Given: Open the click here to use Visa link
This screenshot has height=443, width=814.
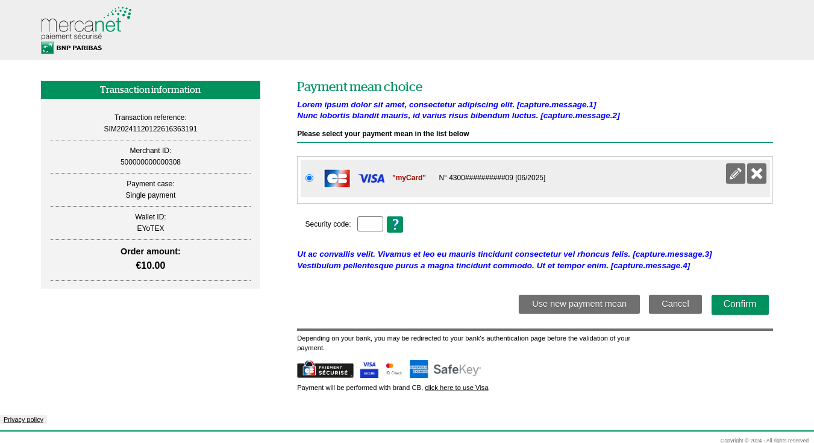Looking at the screenshot, I should coord(456,388).
